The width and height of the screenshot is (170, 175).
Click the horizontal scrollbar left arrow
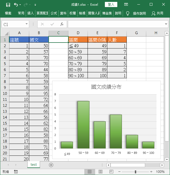click(x=108, y=165)
